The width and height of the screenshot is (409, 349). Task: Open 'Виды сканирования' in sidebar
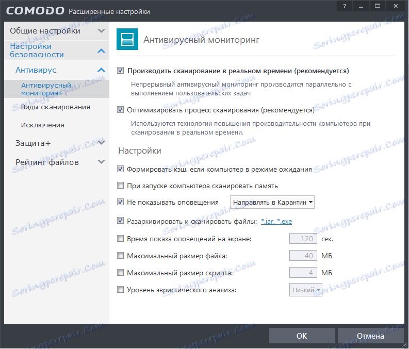point(57,107)
